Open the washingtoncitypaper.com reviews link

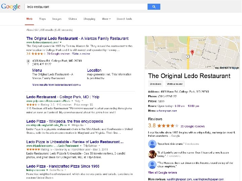(x=208, y=179)
